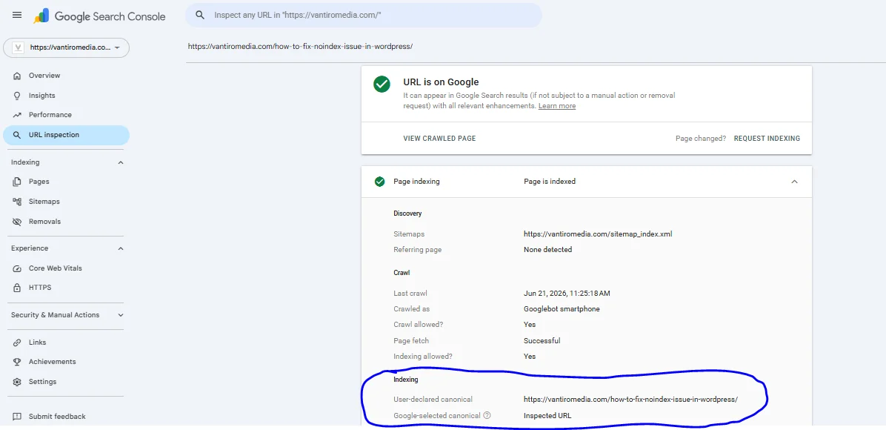The height and width of the screenshot is (430, 886).
Task: Click the Sitemaps tree icon
Action: pos(17,202)
